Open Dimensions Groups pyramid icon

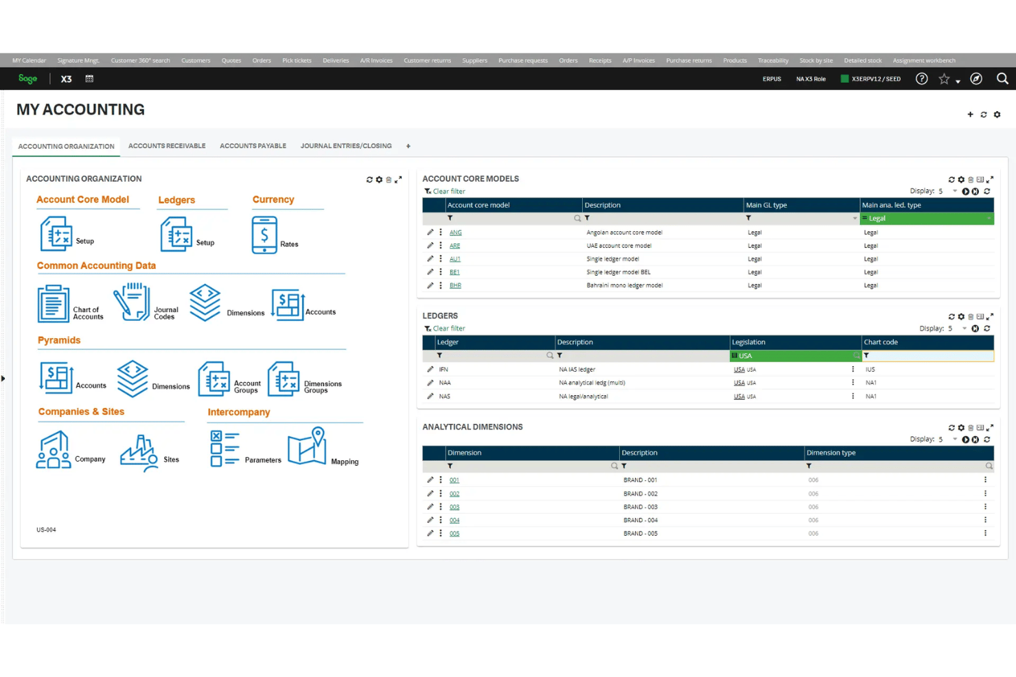click(284, 379)
